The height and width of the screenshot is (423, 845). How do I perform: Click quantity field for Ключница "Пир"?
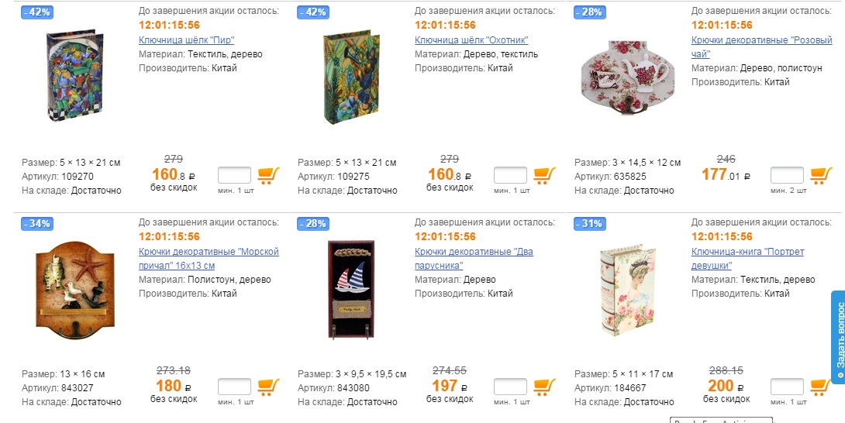234,176
